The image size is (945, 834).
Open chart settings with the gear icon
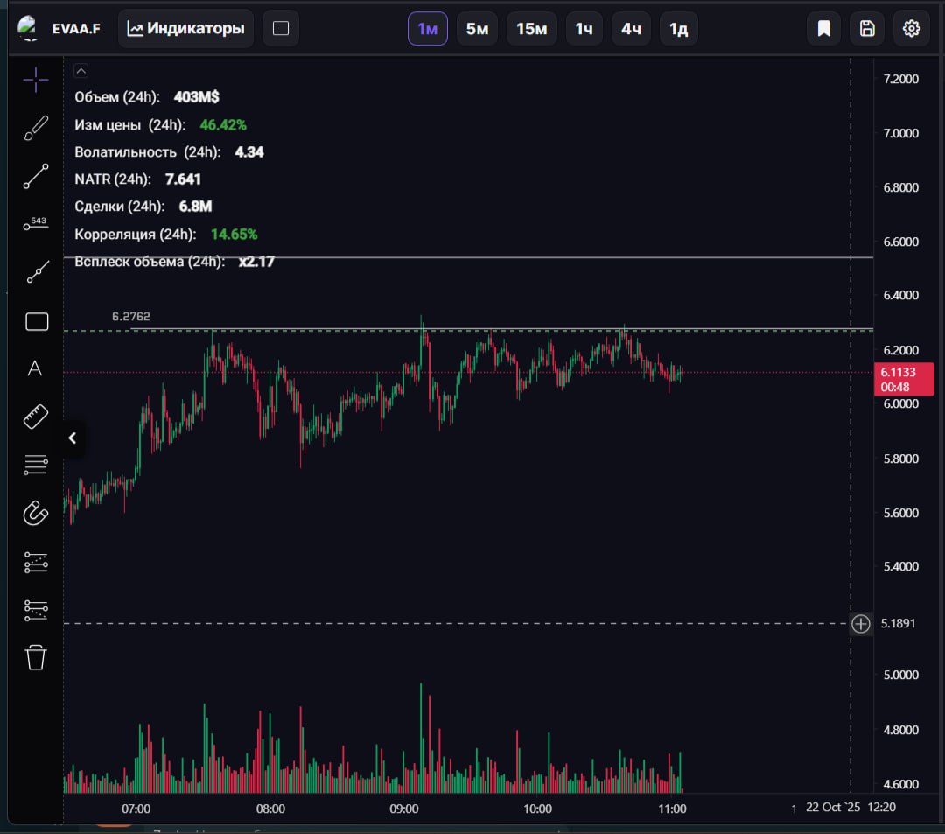pyautogui.click(x=911, y=29)
